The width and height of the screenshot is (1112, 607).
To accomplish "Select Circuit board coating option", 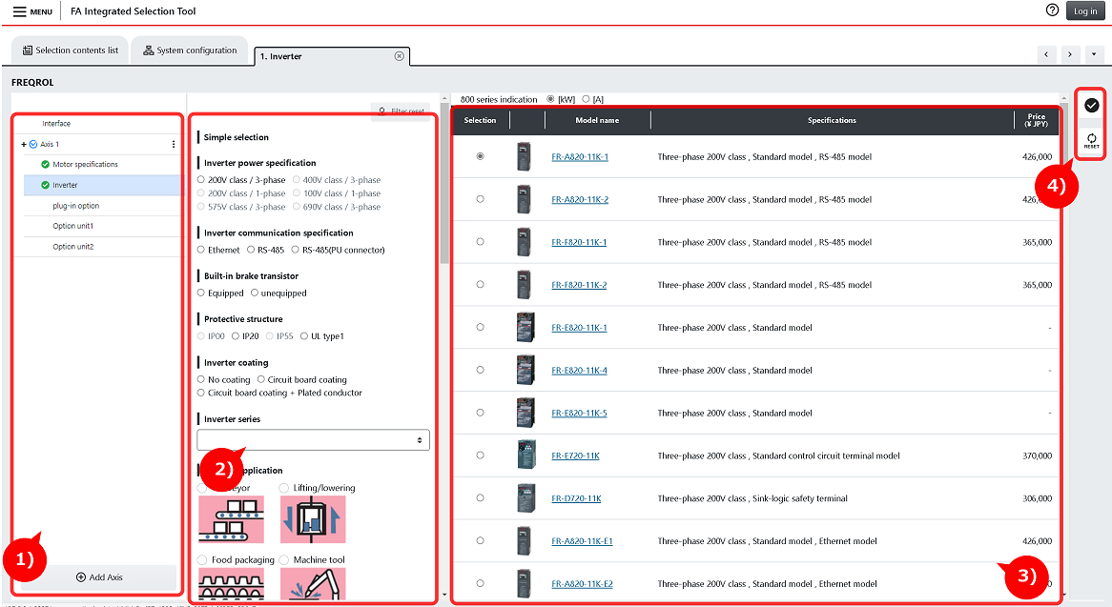I will tap(261, 379).
